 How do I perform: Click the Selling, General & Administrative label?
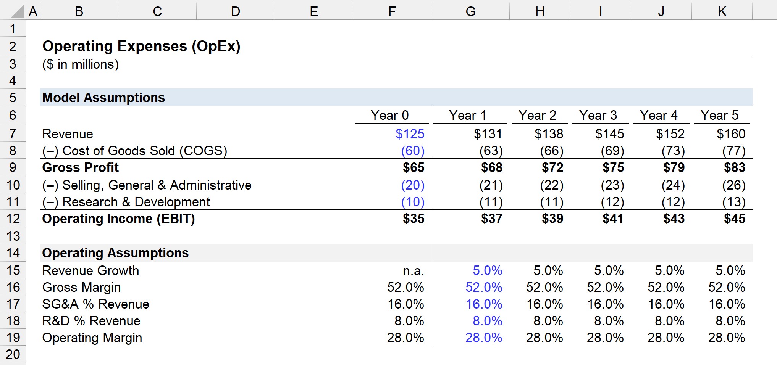point(147,185)
